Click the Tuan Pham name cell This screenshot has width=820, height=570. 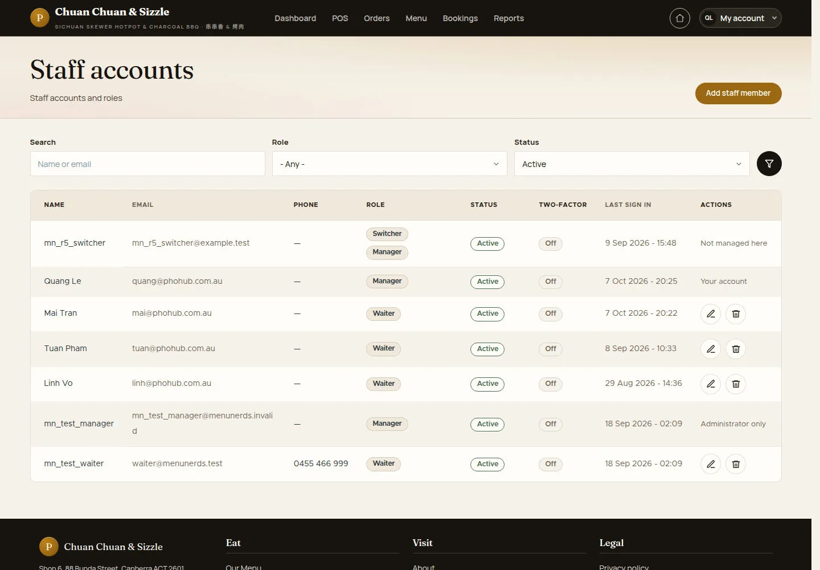(65, 348)
